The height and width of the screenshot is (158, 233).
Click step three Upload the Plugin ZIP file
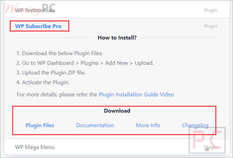(51, 73)
